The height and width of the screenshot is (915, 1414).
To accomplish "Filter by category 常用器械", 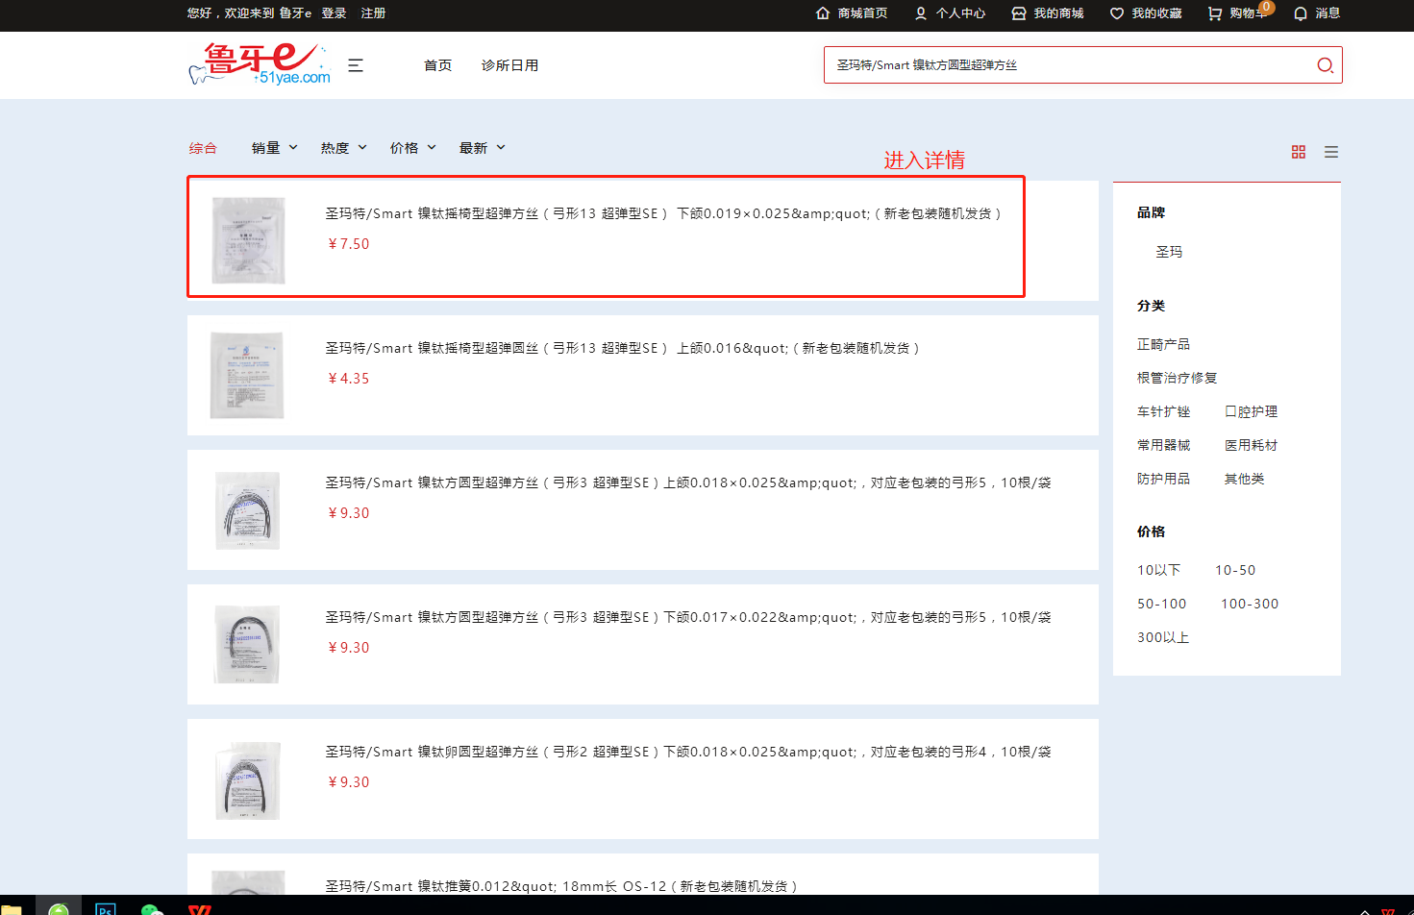I will [1163, 445].
